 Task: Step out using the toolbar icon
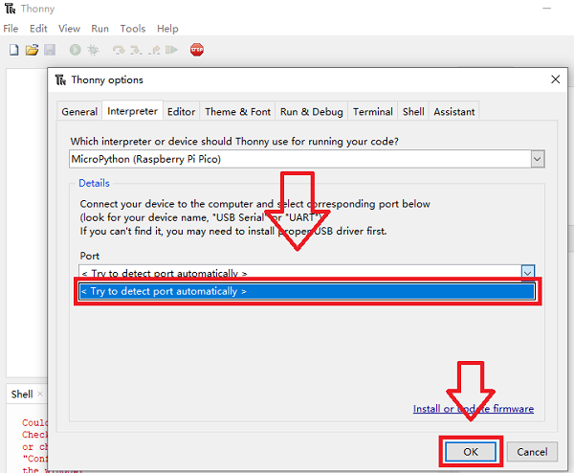tap(154, 50)
